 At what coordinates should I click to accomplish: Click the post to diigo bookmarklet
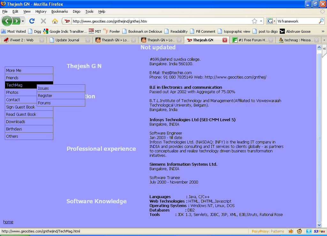(x=265, y=31)
